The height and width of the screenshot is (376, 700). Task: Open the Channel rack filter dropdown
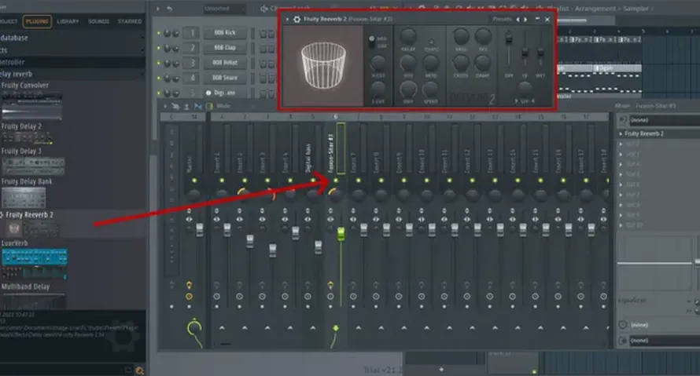(225, 9)
